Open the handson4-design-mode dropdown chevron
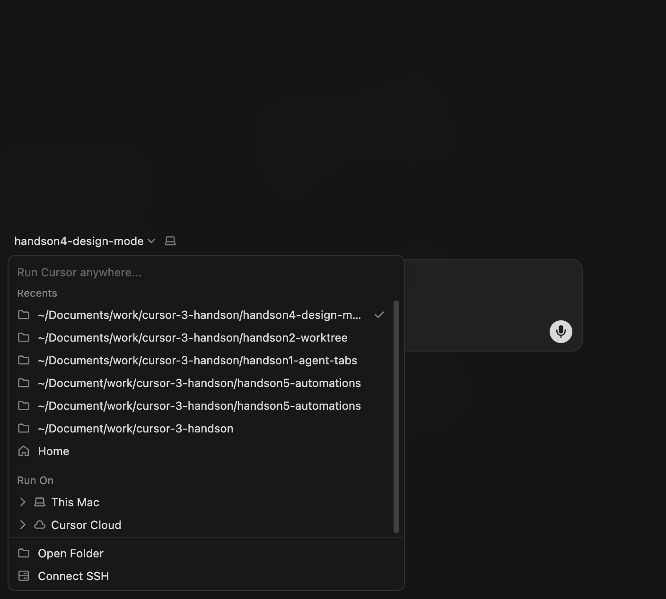The image size is (666, 599). 151,241
